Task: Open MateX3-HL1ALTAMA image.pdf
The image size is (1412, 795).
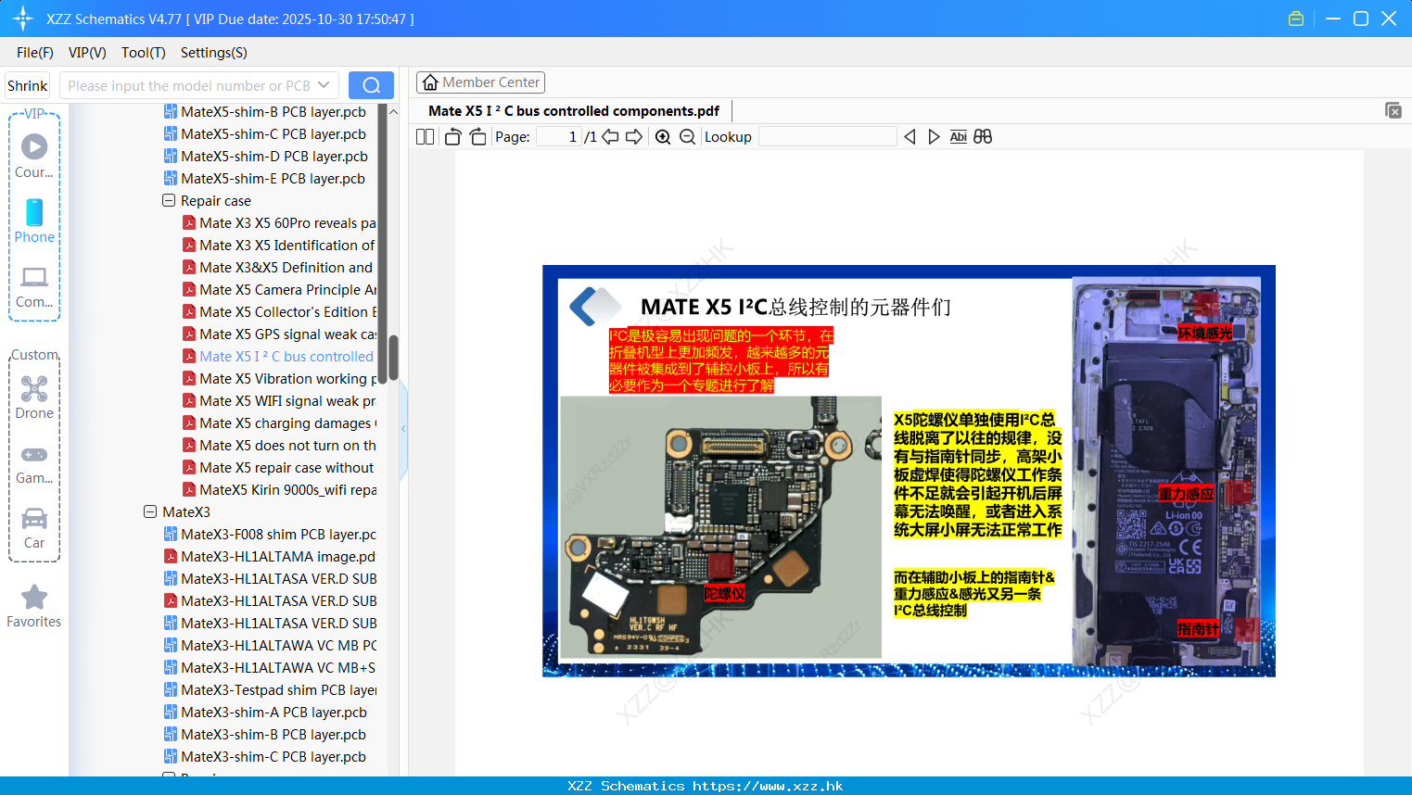Action: (x=270, y=556)
